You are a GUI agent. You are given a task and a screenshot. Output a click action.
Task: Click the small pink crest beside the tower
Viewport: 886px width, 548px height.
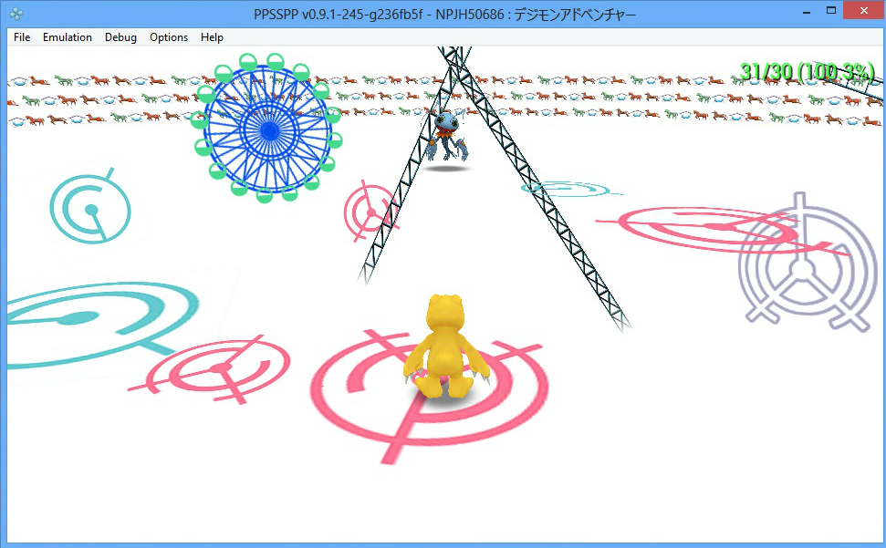pos(369,210)
